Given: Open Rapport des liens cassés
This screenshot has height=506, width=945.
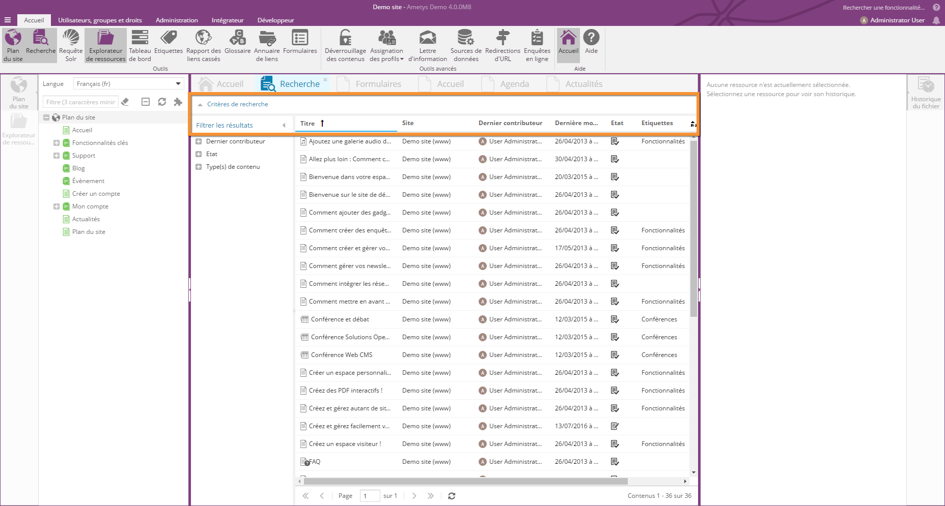Looking at the screenshot, I should pos(203,45).
